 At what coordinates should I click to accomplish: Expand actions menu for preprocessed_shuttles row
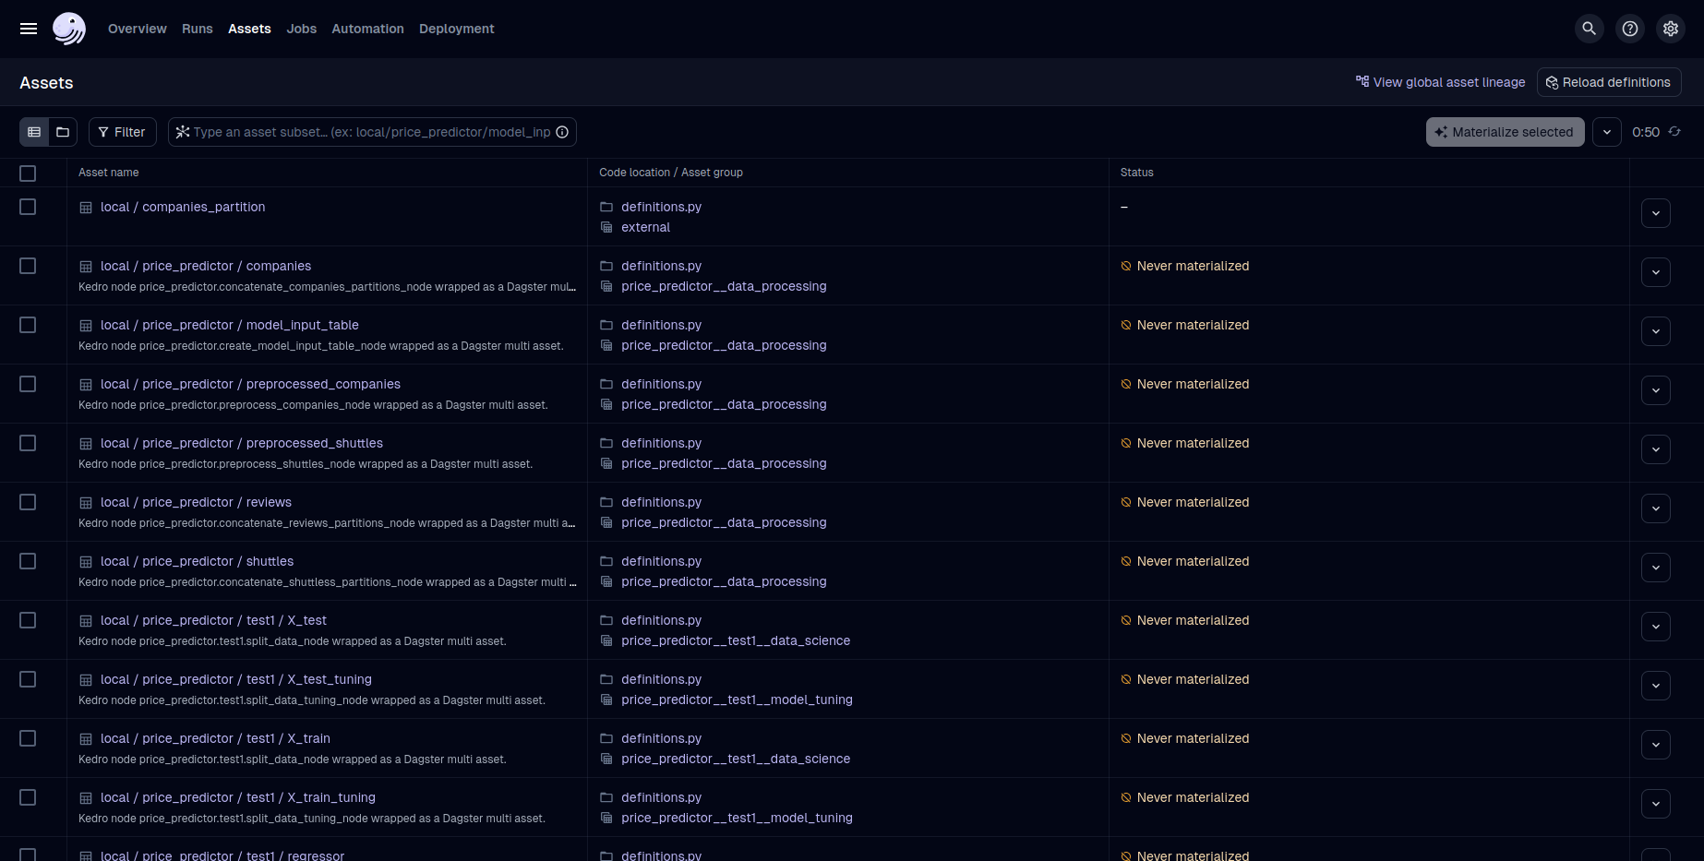point(1656,449)
